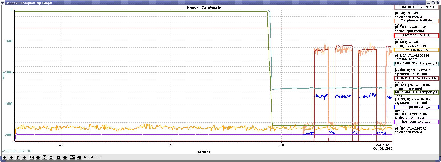
Task: Click the "bpmsee record" text
Action: tap(406, 59)
